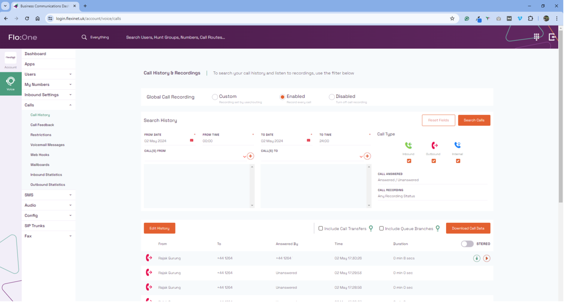
Task: Toggle the STEREO switch
Action: 467,243
